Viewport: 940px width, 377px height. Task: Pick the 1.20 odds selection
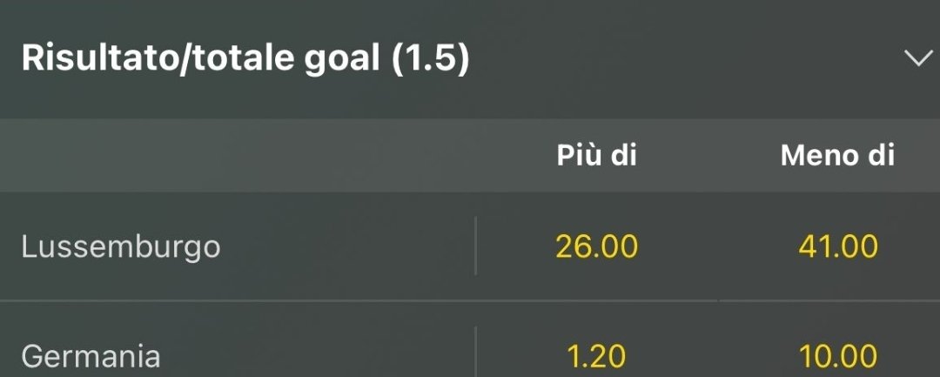597,356
